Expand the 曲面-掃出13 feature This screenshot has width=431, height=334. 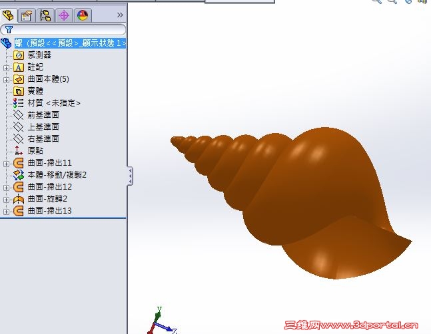coord(6,212)
